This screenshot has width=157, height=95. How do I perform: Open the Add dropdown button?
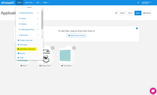click(x=138, y=13)
